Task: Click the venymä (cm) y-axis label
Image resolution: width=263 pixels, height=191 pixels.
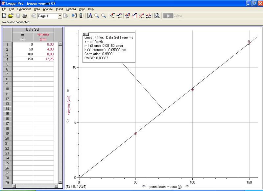Action: (69, 105)
